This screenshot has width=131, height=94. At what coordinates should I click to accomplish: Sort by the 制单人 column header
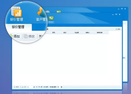(88, 33)
